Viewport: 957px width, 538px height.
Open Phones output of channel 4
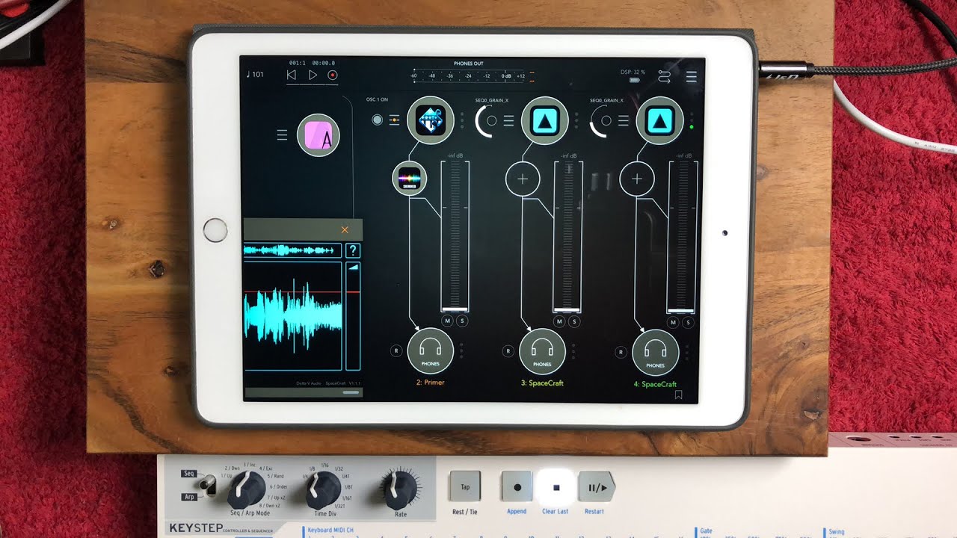click(x=656, y=352)
